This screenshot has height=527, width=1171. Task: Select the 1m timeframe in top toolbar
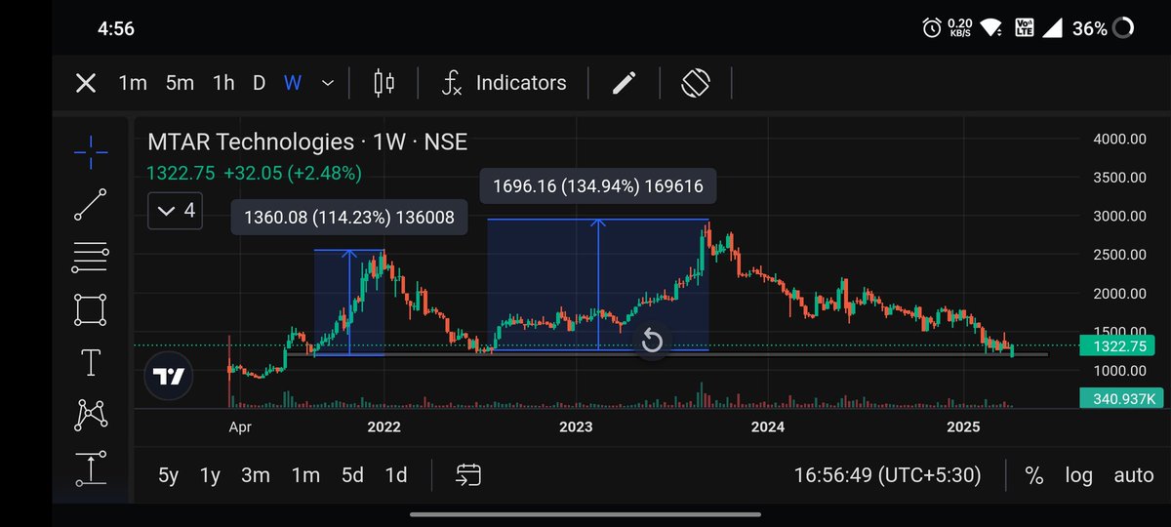click(133, 83)
